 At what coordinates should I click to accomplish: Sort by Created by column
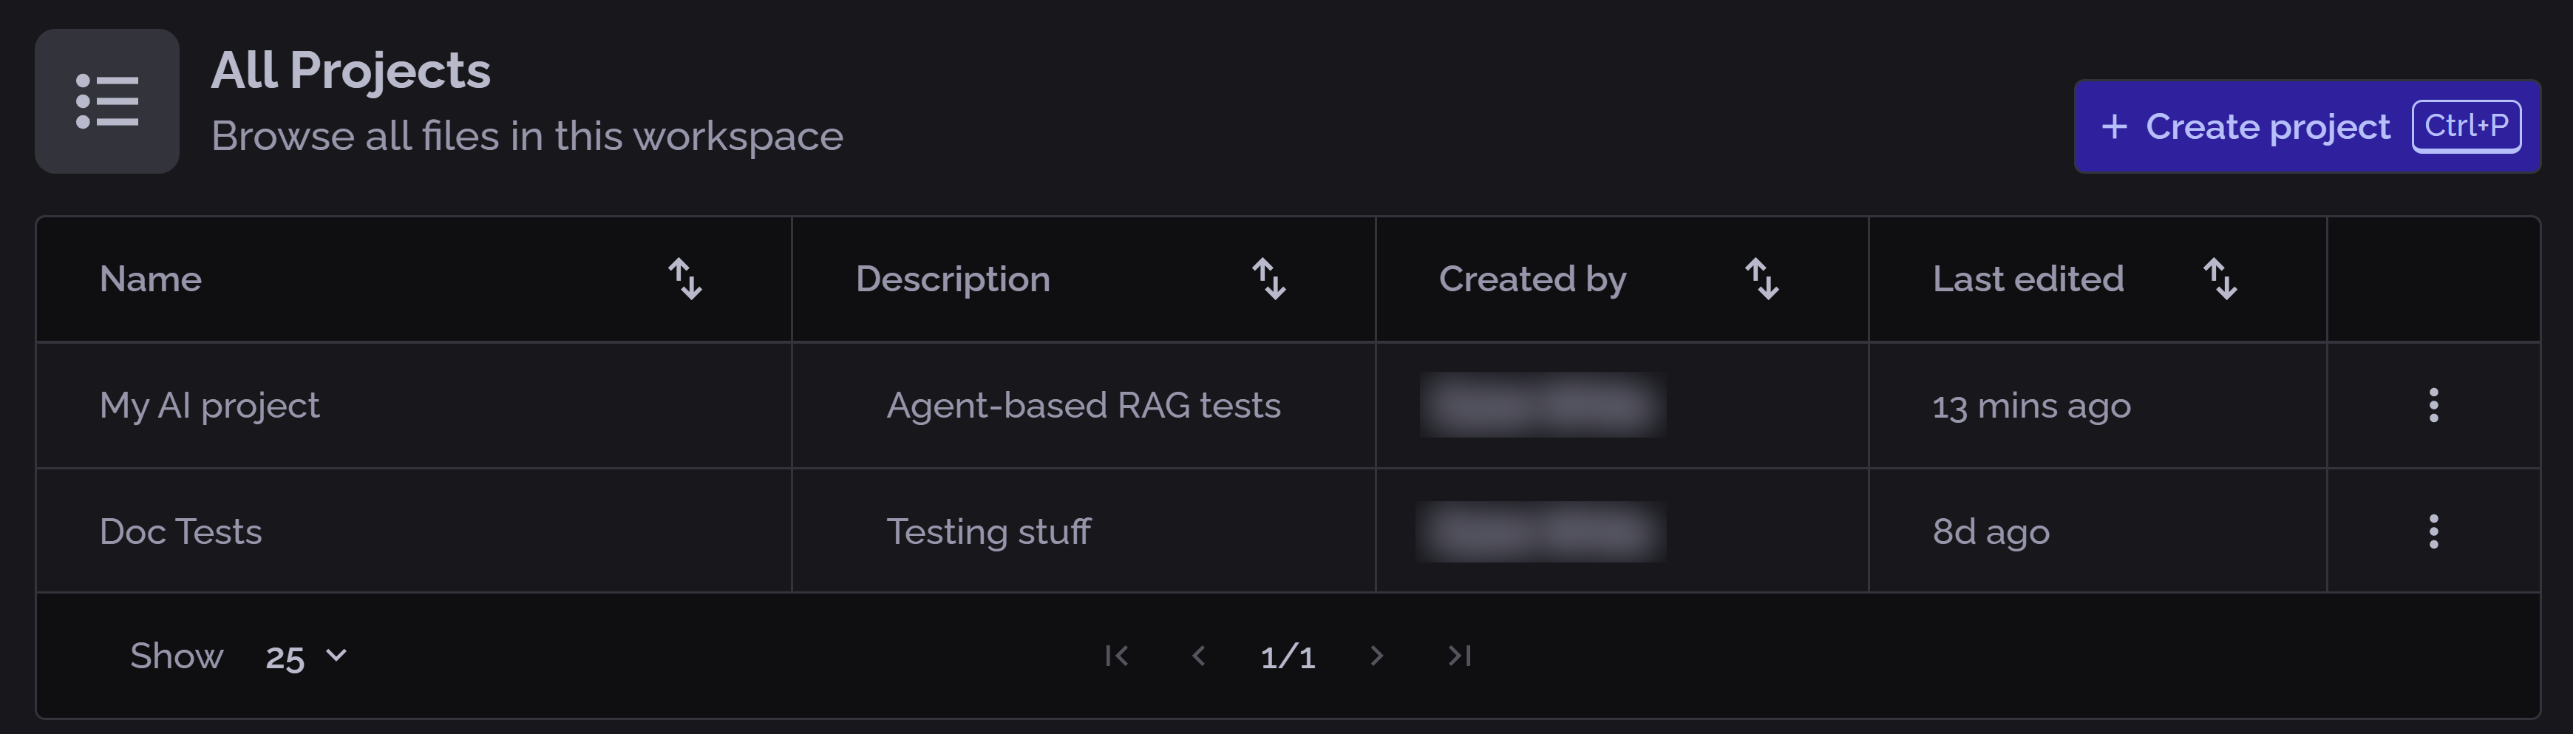[x=1762, y=279]
